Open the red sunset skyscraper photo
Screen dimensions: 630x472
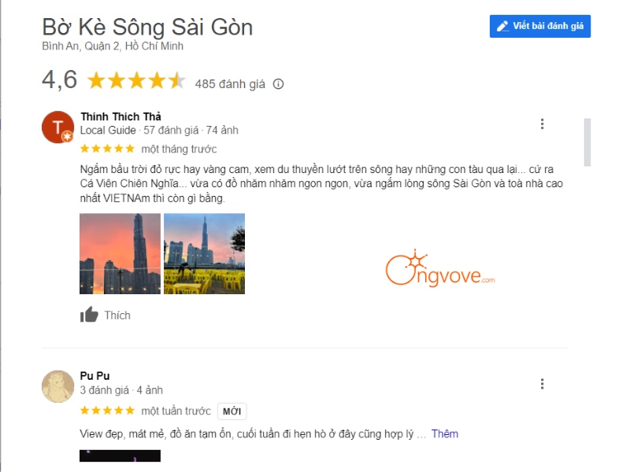[x=120, y=253]
